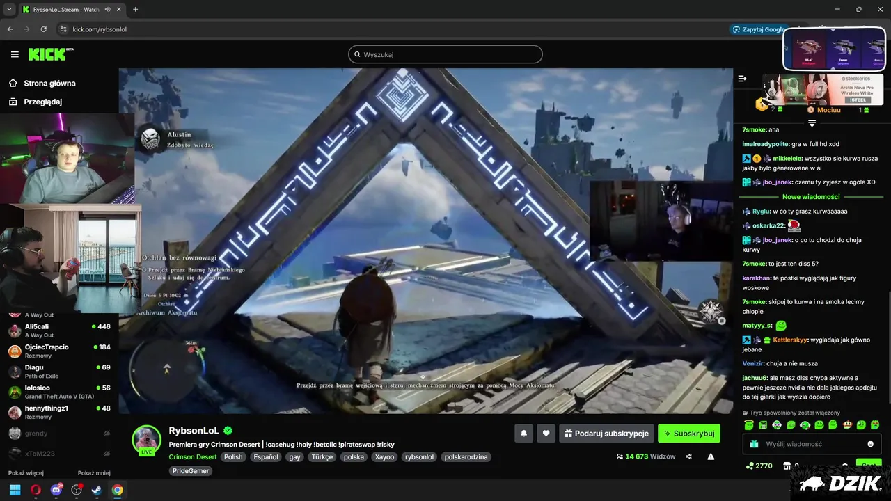This screenshot has height=501, width=891.
Task: Jump to Nowe wiadomości in chat
Action: pyautogui.click(x=811, y=197)
